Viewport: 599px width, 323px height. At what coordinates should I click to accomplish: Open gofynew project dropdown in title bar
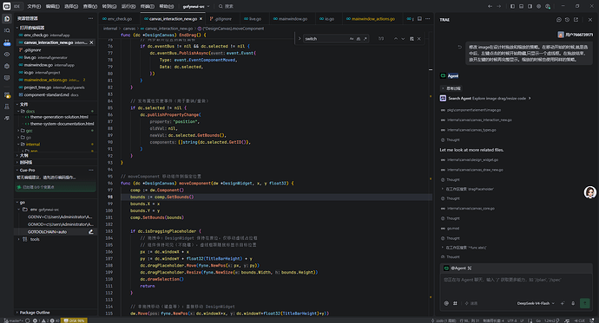click(x=196, y=6)
